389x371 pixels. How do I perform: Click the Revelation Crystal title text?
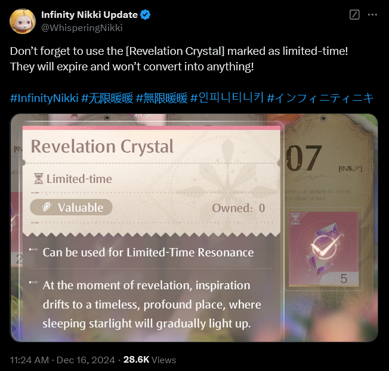tap(102, 146)
